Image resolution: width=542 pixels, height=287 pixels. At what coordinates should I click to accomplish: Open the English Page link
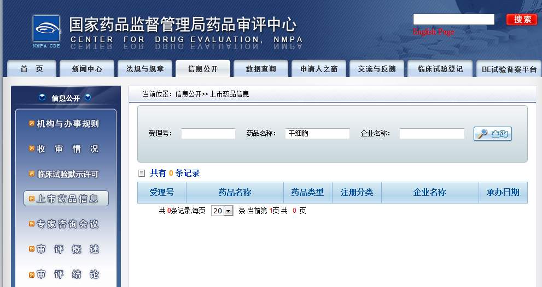(433, 32)
